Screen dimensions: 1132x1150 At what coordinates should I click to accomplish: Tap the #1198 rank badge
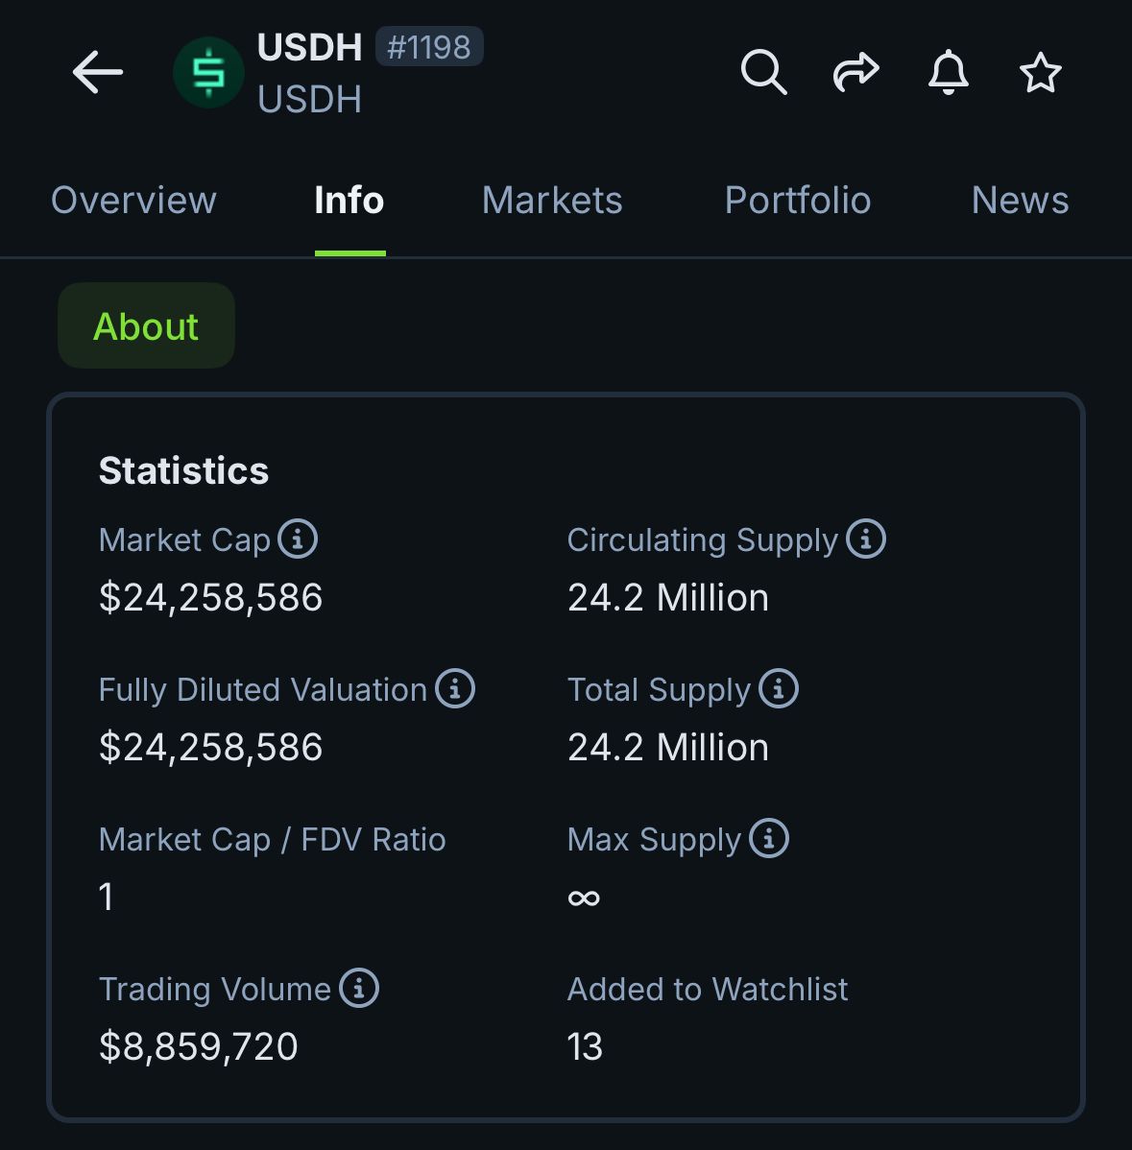(x=429, y=47)
